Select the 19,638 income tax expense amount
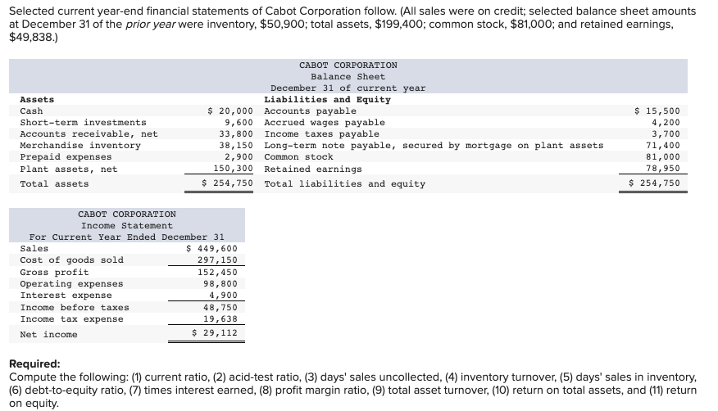This screenshot has width=718, height=411. 220,319
